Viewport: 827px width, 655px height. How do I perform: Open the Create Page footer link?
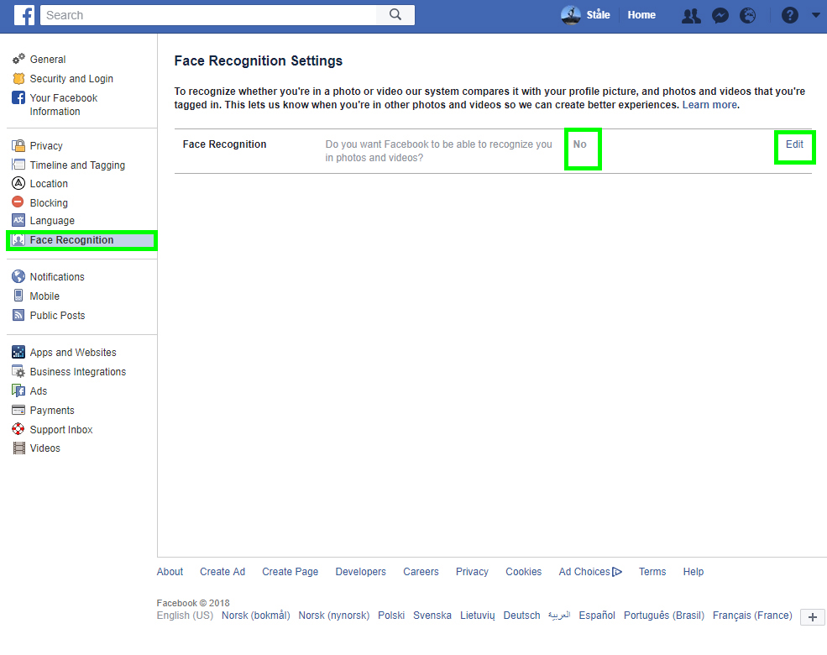290,572
